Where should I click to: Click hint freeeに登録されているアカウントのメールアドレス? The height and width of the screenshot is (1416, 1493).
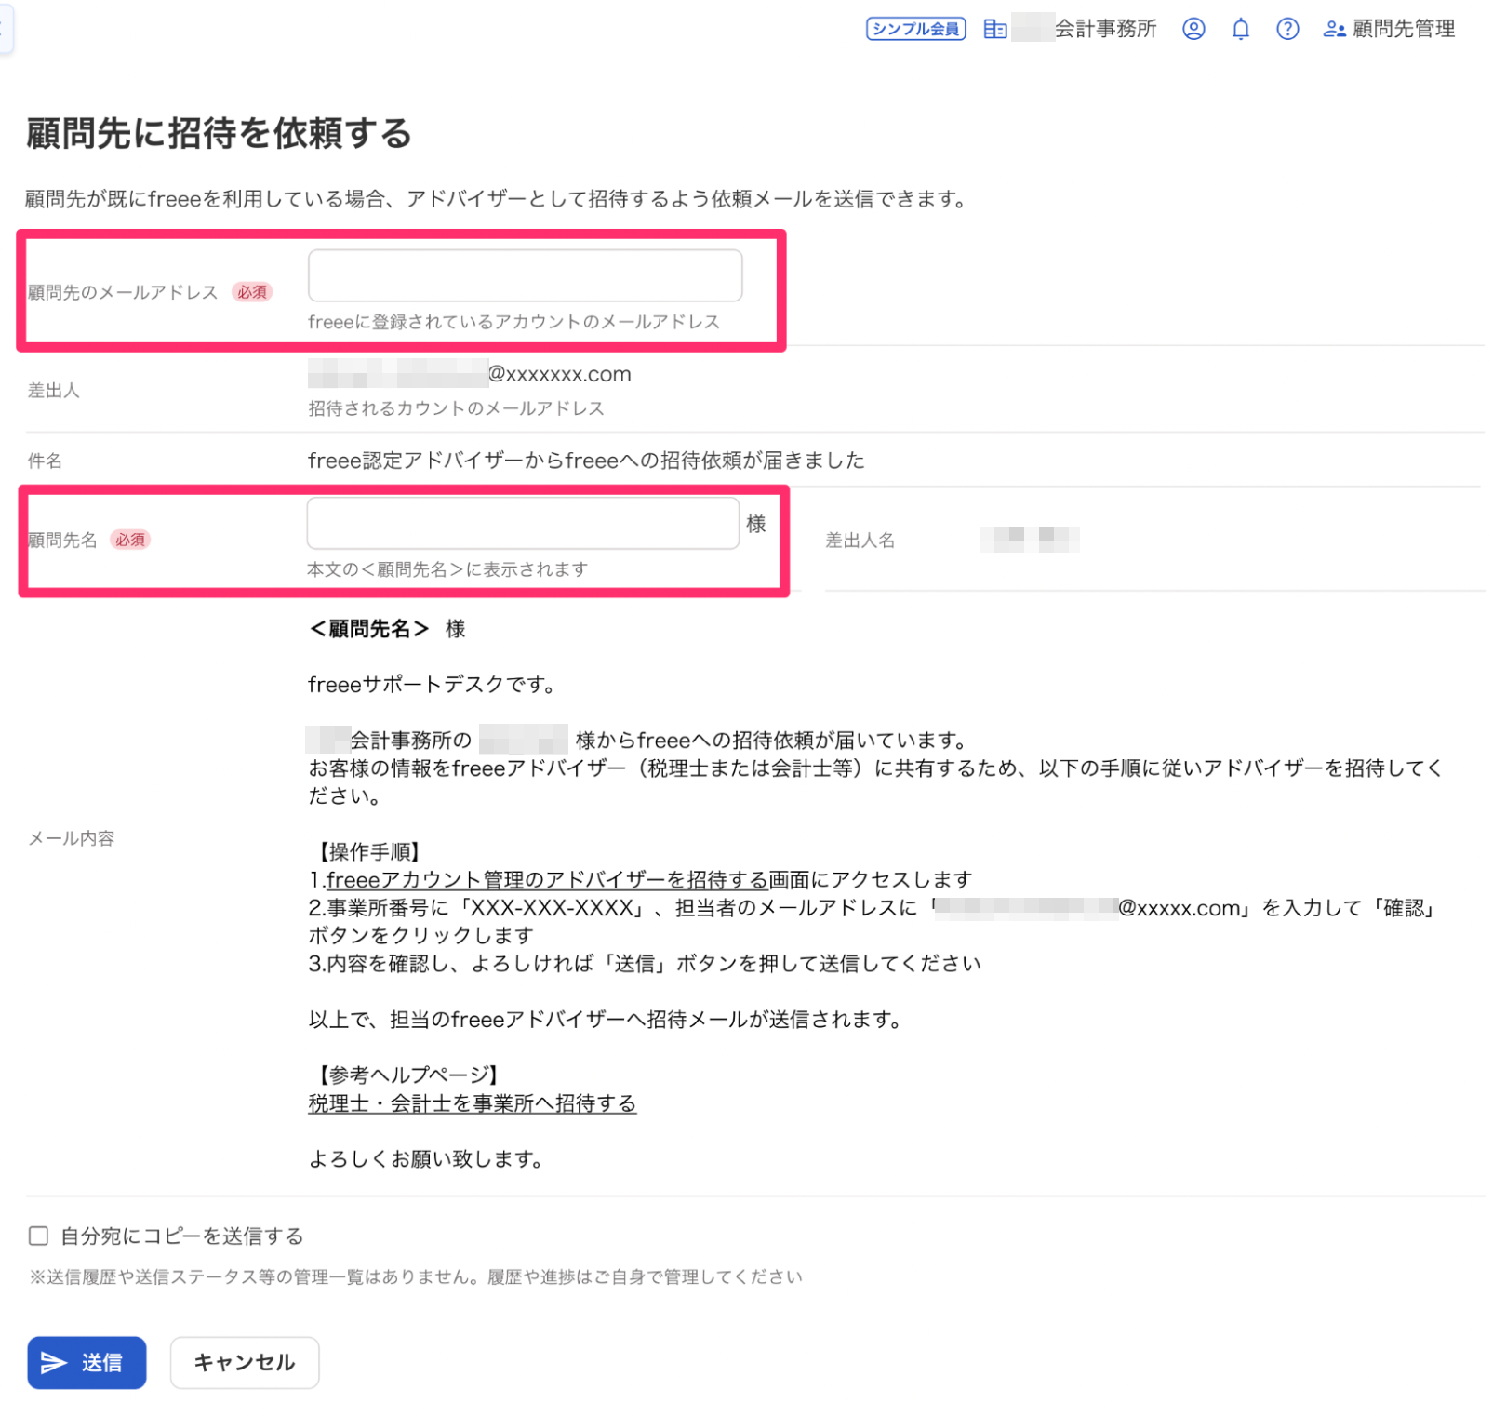(513, 322)
